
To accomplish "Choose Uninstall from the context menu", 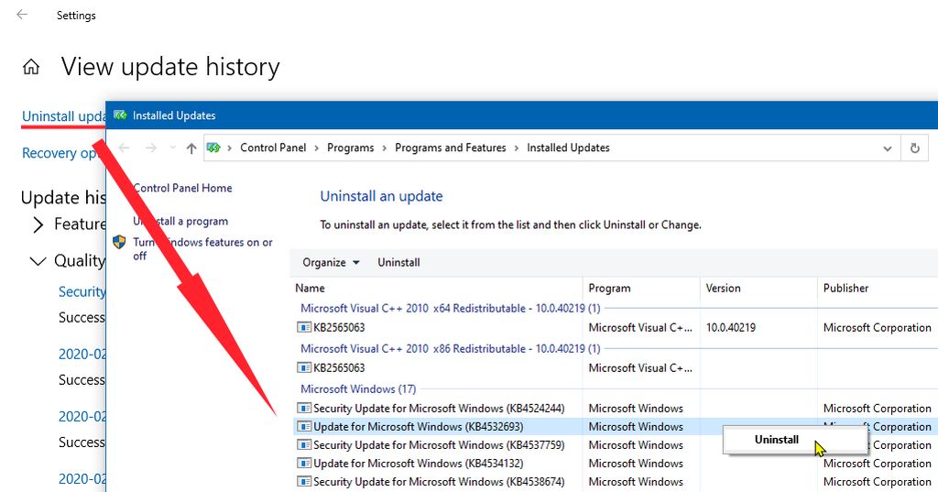I will [x=777, y=440].
